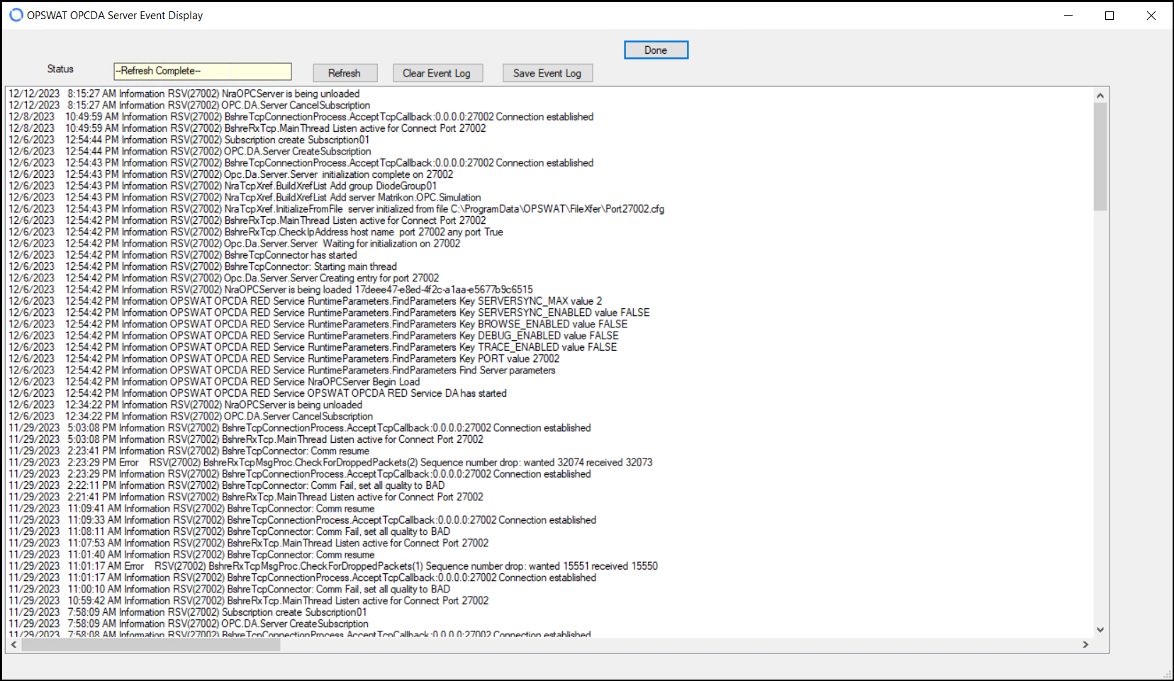
Task: Select the 2:23:41 PM Comm resume entry
Action: [x=189, y=451]
